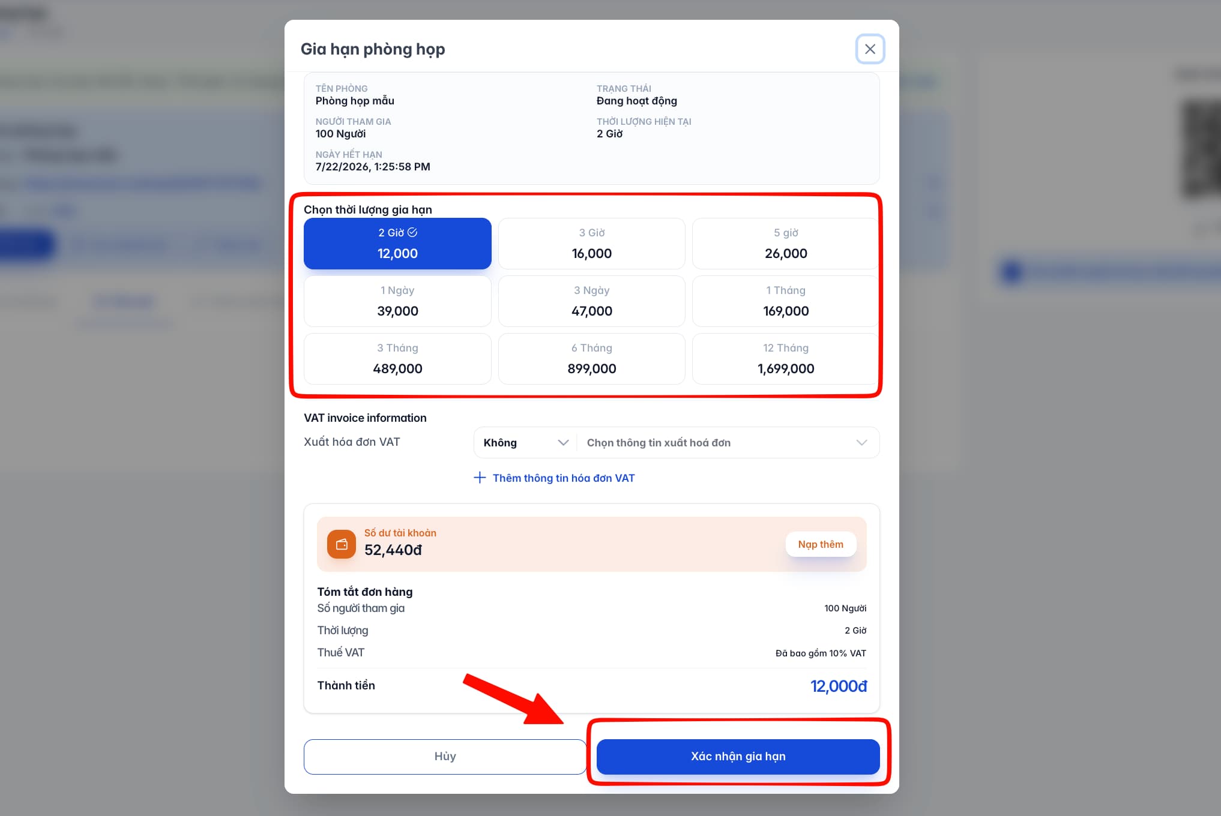Pick the 1 Tháng 169,000 plan
This screenshot has width=1221, height=816.
click(x=786, y=301)
